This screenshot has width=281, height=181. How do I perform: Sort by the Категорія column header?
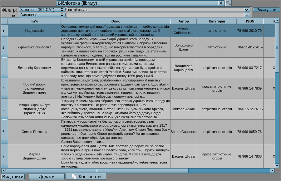(217, 21)
